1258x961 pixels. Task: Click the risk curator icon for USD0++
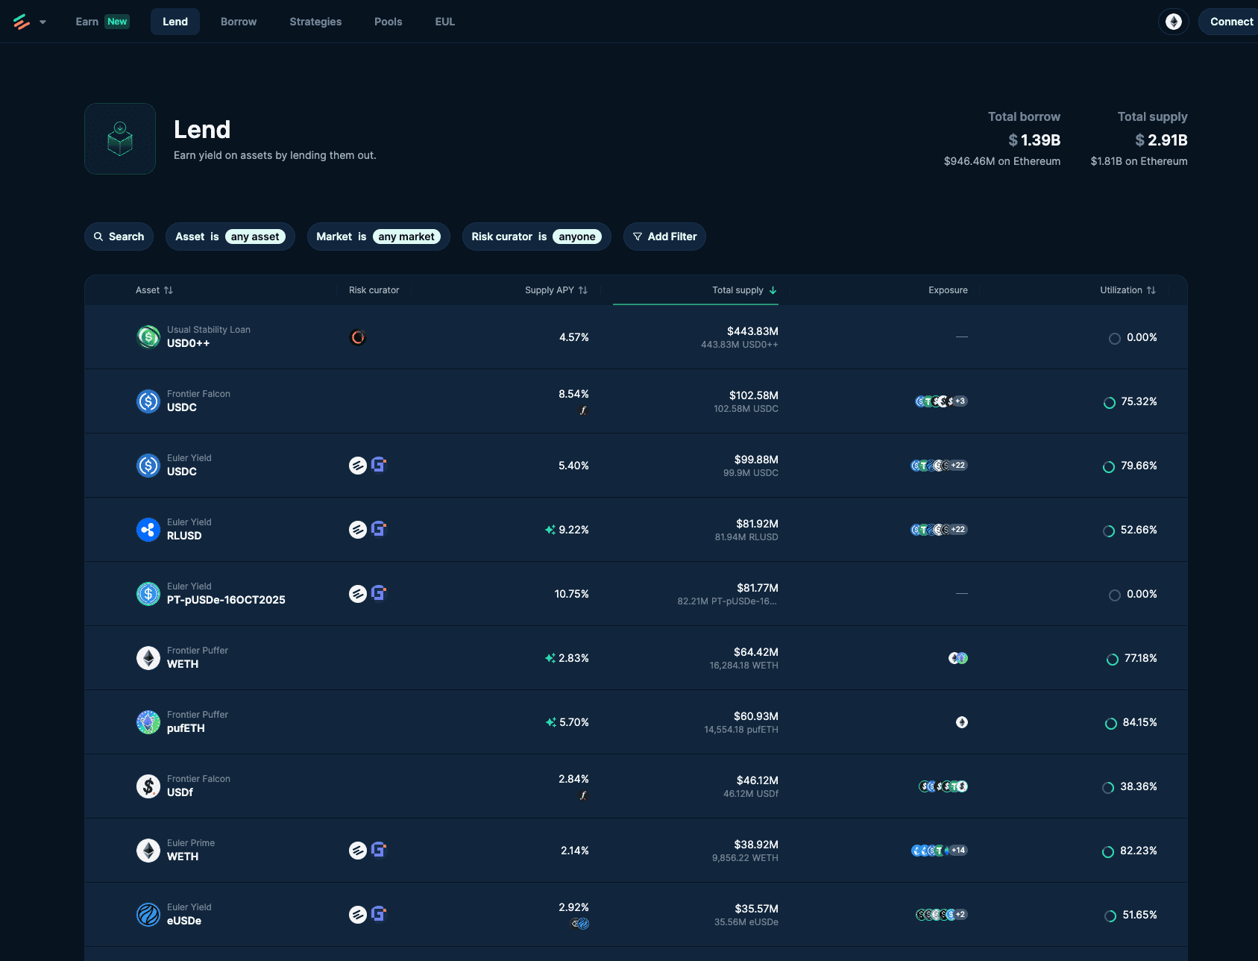[x=358, y=337]
